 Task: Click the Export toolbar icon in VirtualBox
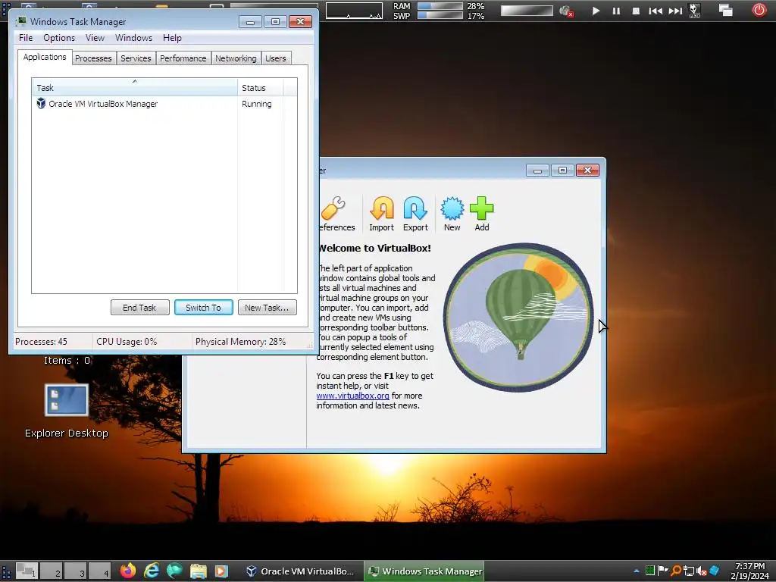pyautogui.click(x=415, y=213)
